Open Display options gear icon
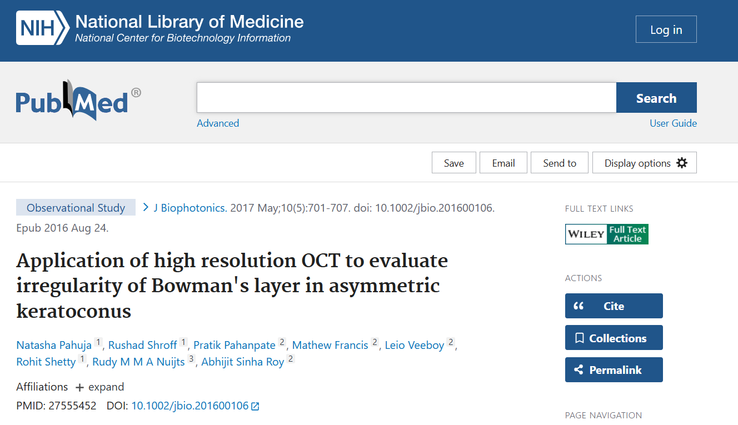 pos(682,162)
